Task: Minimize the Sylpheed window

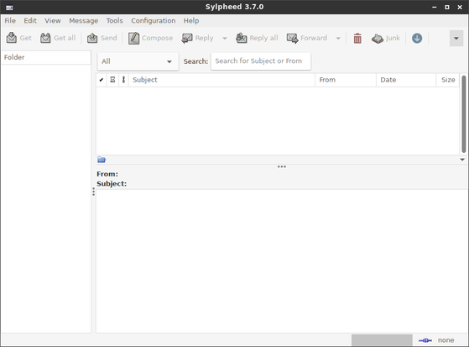Action: click(x=435, y=8)
